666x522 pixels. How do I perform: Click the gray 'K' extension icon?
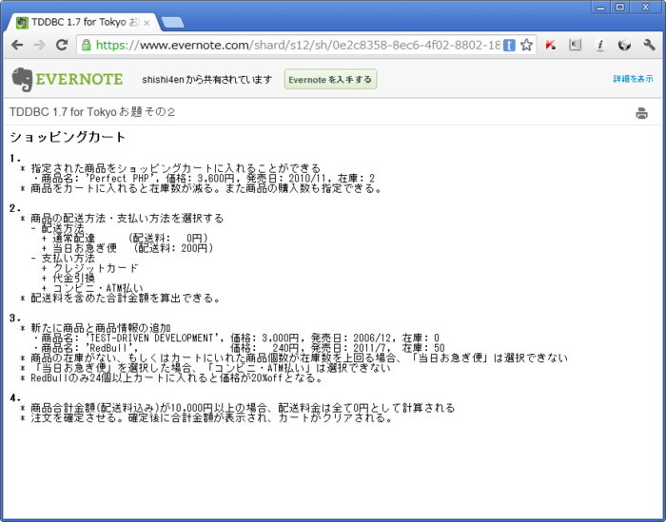575,45
